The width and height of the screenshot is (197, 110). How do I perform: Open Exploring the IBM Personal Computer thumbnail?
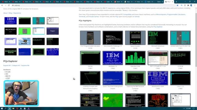point(135,78)
